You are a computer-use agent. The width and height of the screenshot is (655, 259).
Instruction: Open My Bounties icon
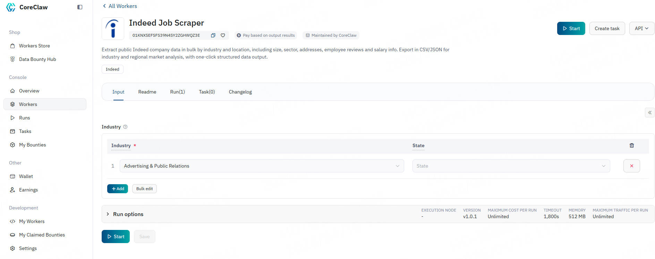click(12, 145)
